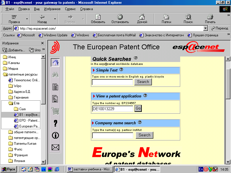The height and width of the screenshot is (173, 231).
Task: Open the Wipo folder
Action: tap(15, 86)
